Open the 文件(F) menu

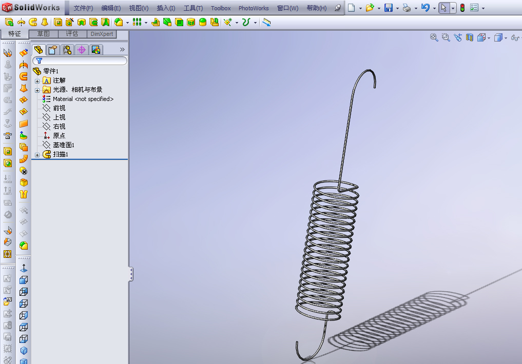(x=83, y=8)
